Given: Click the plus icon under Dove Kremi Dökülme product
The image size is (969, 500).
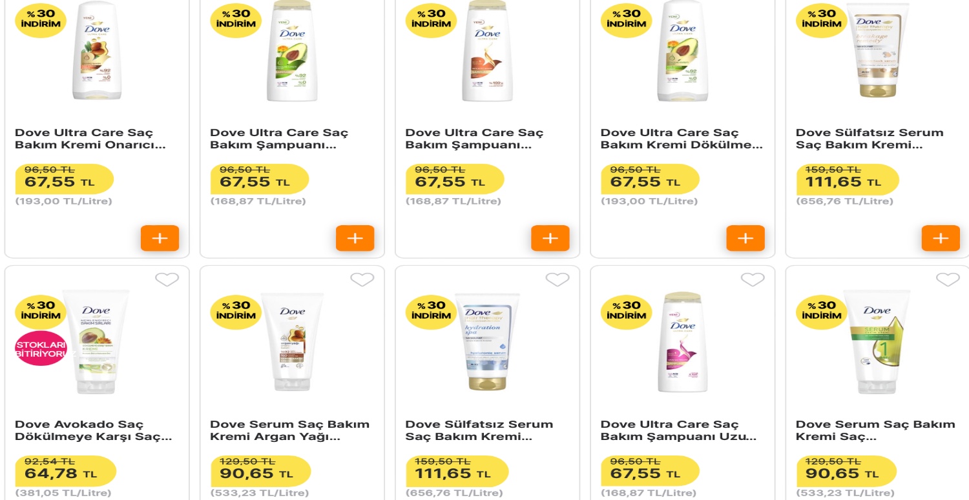Looking at the screenshot, I should (745, 238).
